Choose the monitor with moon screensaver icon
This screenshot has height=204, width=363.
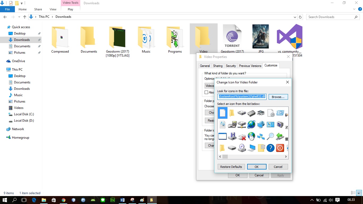(x=280, y=124)
